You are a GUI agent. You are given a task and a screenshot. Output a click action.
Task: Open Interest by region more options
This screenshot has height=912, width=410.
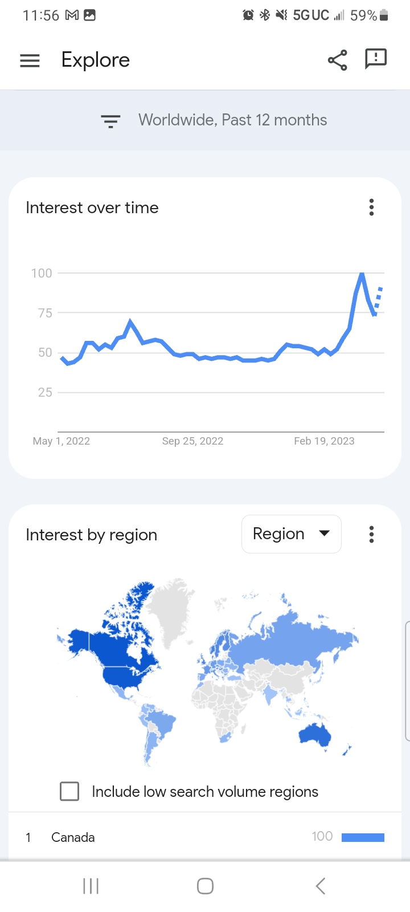(371, 534)
